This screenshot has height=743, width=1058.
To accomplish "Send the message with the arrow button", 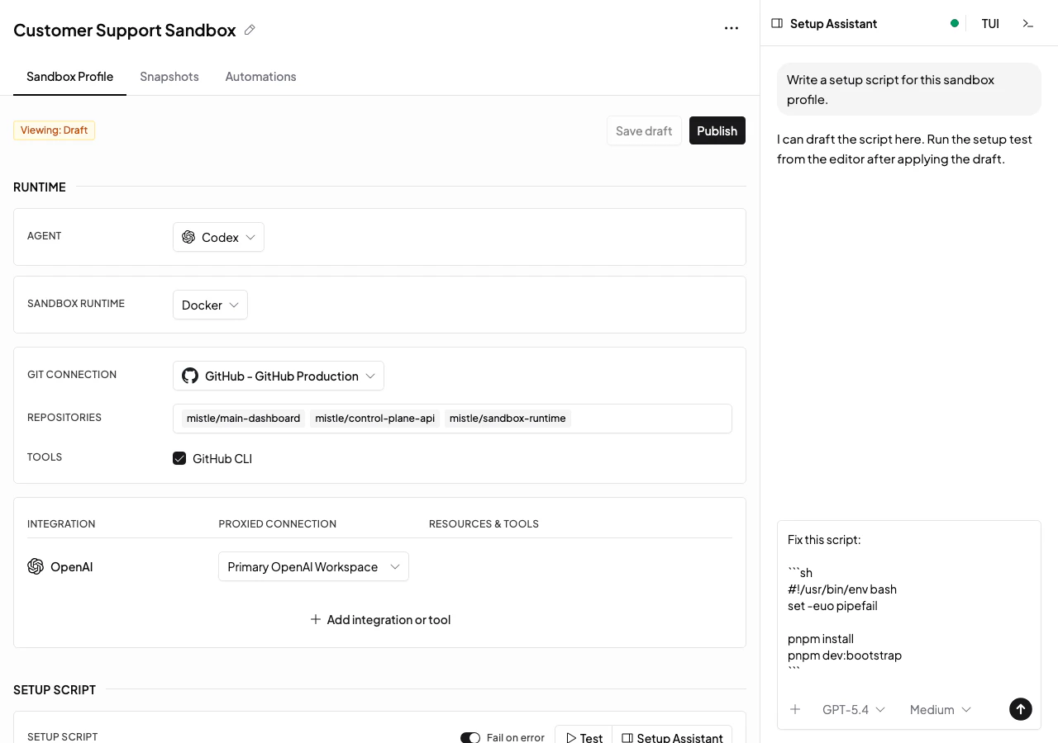I will click(x=1021, y=709).
